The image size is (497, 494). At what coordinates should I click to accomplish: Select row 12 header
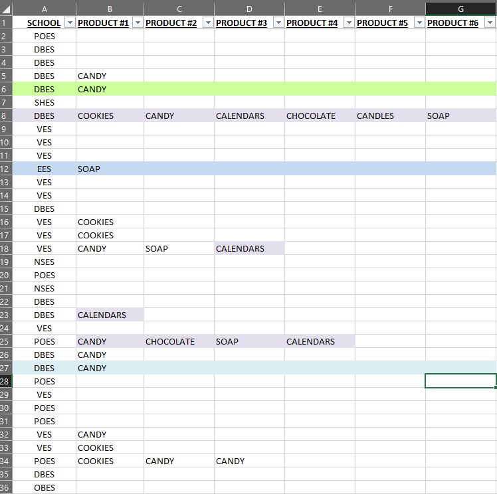point(6,169)
